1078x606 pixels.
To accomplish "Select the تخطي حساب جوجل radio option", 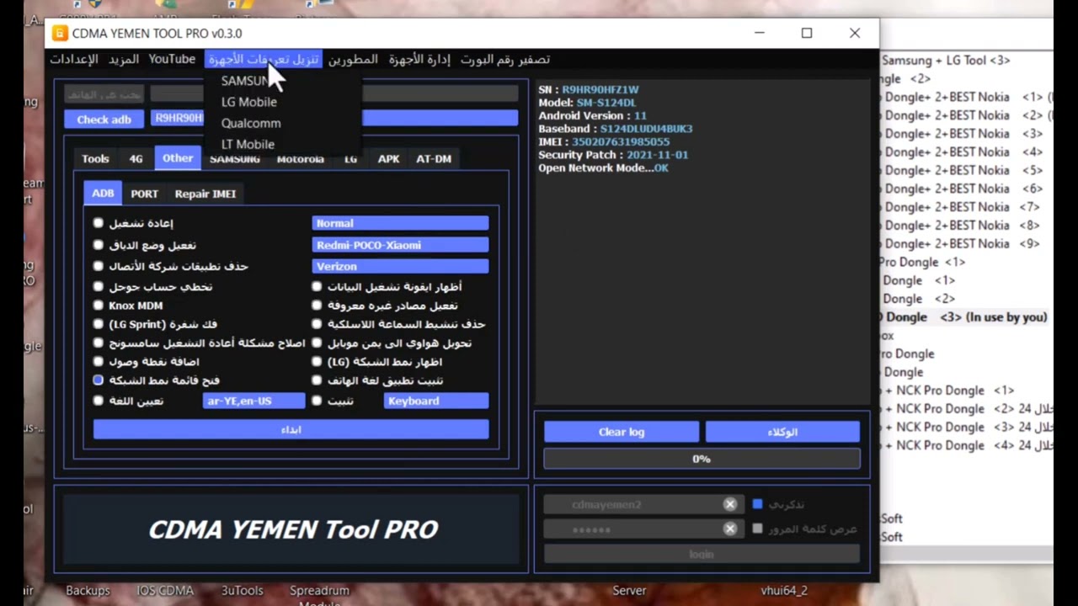I will point(99,287).
